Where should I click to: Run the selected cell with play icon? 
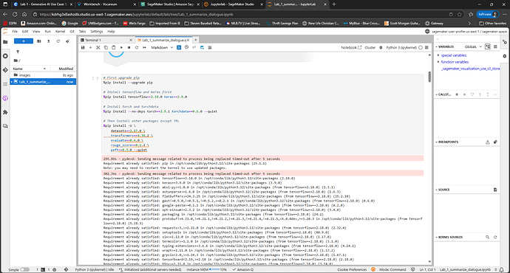point(121,47)
